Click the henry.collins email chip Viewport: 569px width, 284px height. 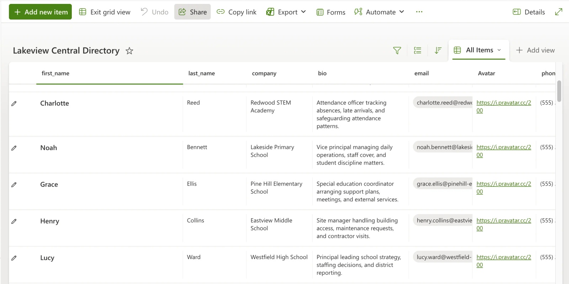pos(443,220)
